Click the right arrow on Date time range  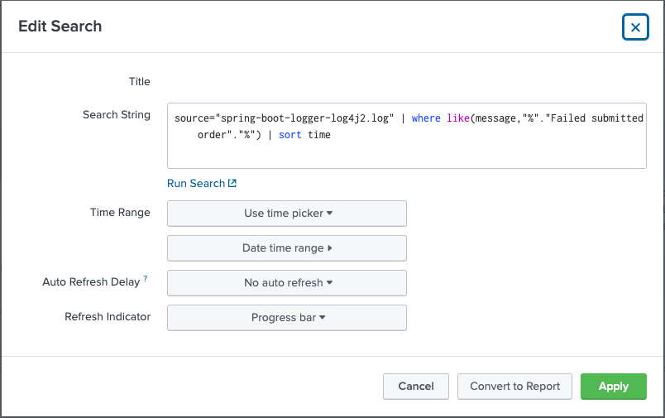[330, 248]
